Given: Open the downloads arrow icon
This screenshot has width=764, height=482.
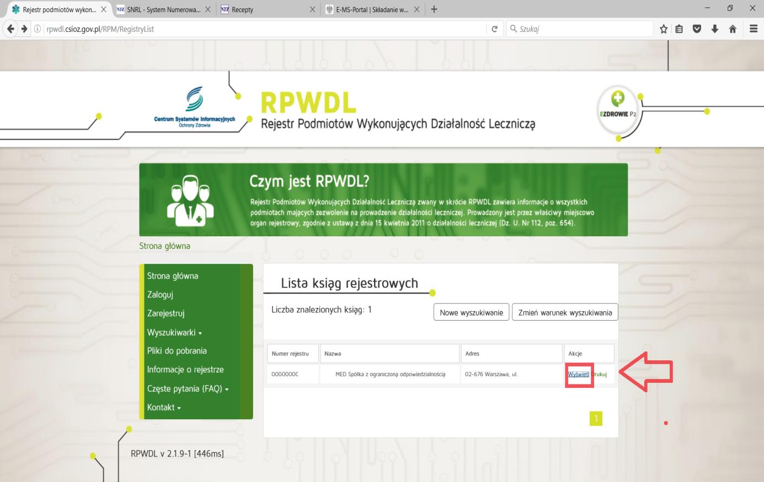Looking at the screenshot, I should [x=714, y=29].
